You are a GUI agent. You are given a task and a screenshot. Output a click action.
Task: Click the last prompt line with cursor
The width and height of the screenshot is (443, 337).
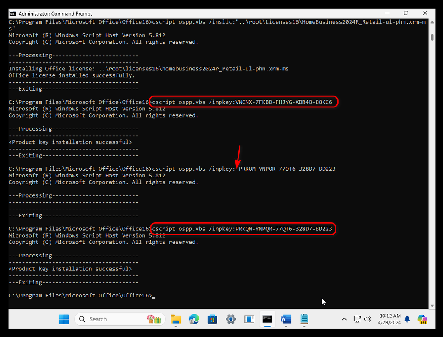pos(82,295)
